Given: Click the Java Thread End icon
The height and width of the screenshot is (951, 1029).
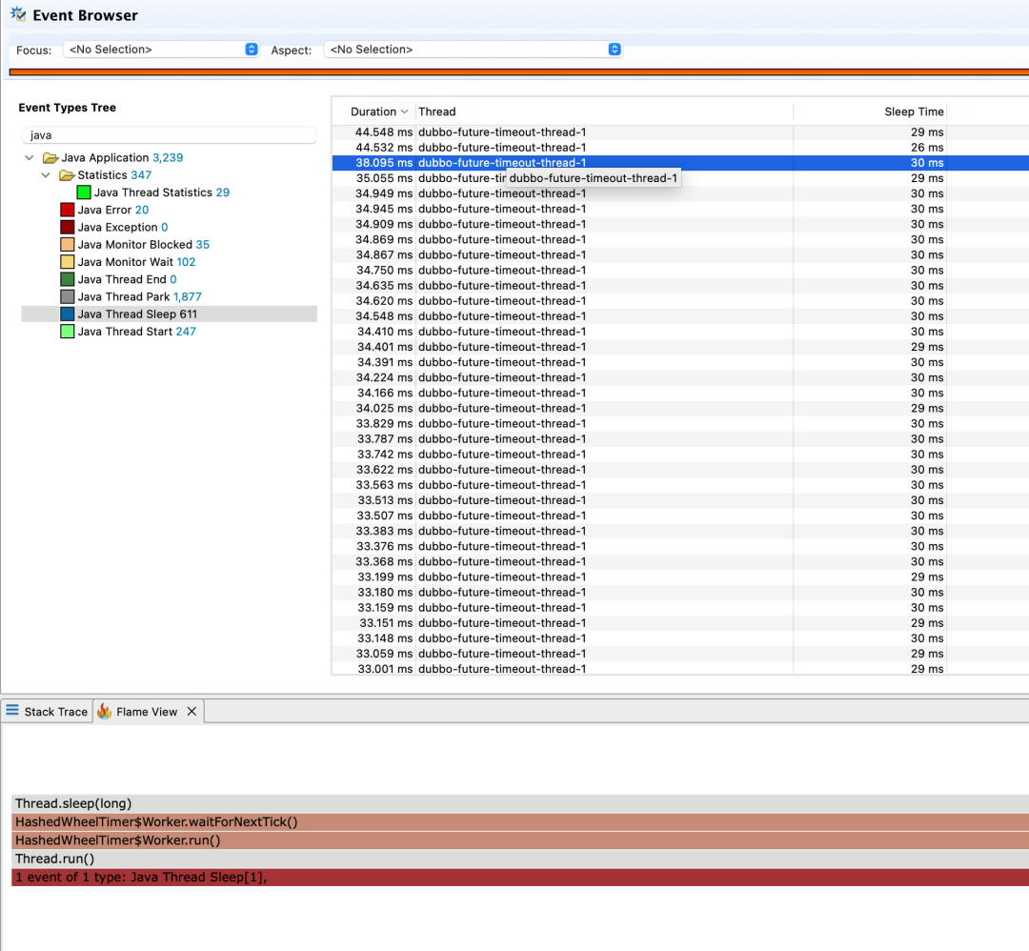Looking at the screenshot, I should [67, 279].
